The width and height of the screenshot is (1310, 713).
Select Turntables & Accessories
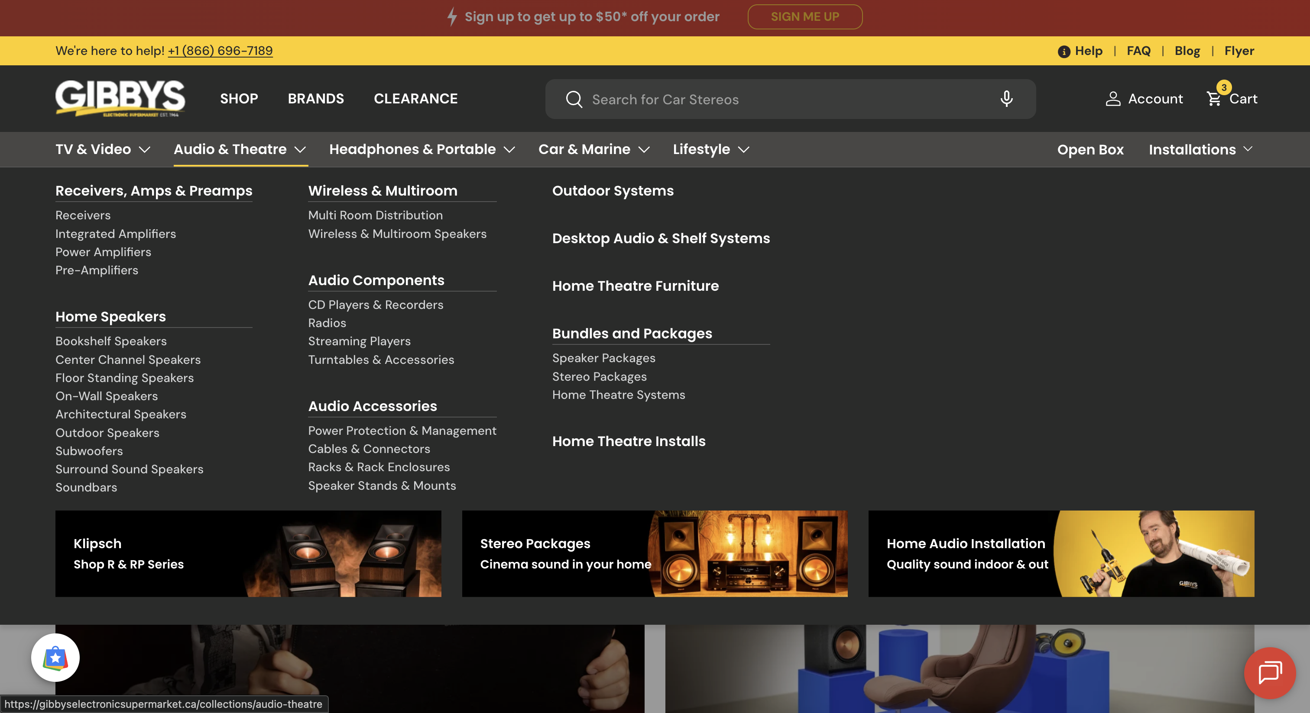(x=381, y=360)
